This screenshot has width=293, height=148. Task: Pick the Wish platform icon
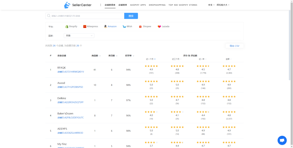[124, 27]
